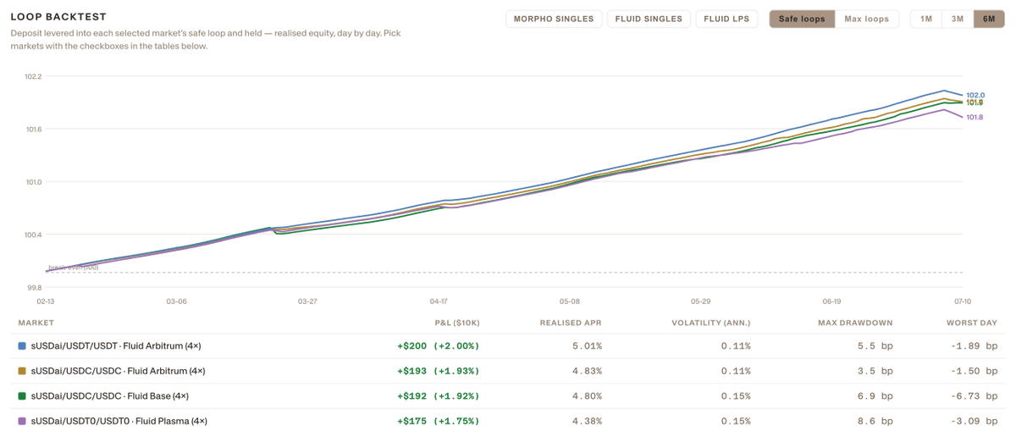
Task: Click the 5.5 bp max drawdown value
Action: (x=875, y=346)
